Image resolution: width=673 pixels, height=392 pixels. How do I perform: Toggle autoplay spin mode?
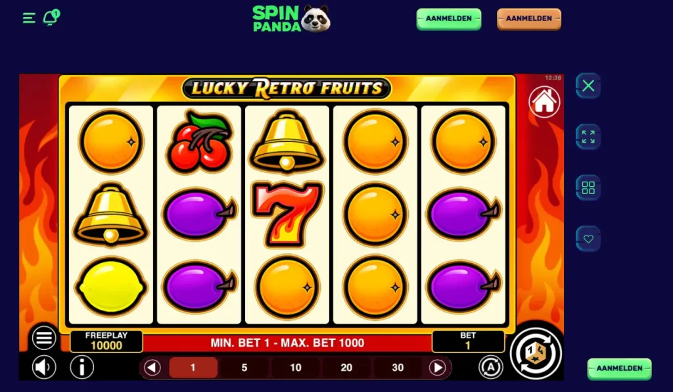490,367
